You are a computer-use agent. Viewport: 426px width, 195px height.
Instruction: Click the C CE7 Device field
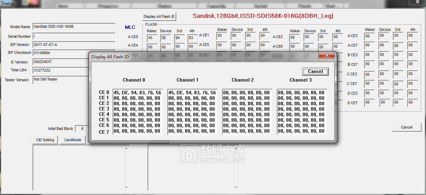pos(384,84)
